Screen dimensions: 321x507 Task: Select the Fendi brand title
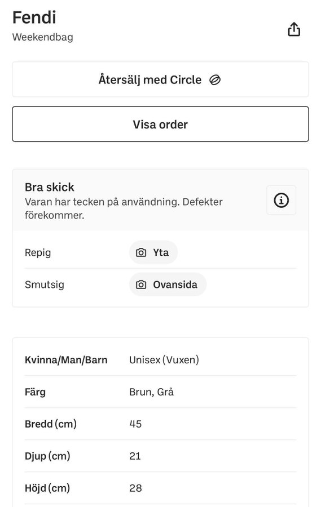pyautogui.click(x=34, y=17)
